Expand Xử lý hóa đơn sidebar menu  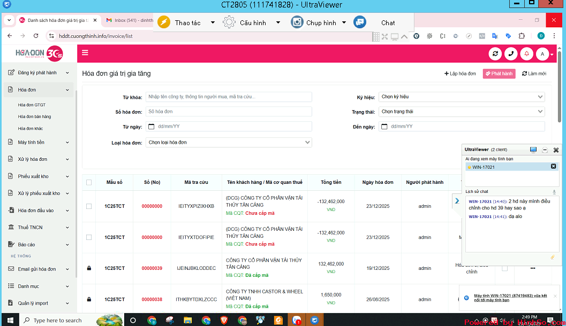[37, 159]
